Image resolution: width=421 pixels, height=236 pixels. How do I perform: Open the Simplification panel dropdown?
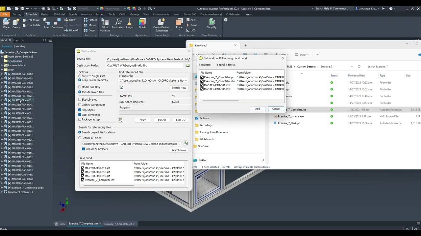[x=211, y=35]
